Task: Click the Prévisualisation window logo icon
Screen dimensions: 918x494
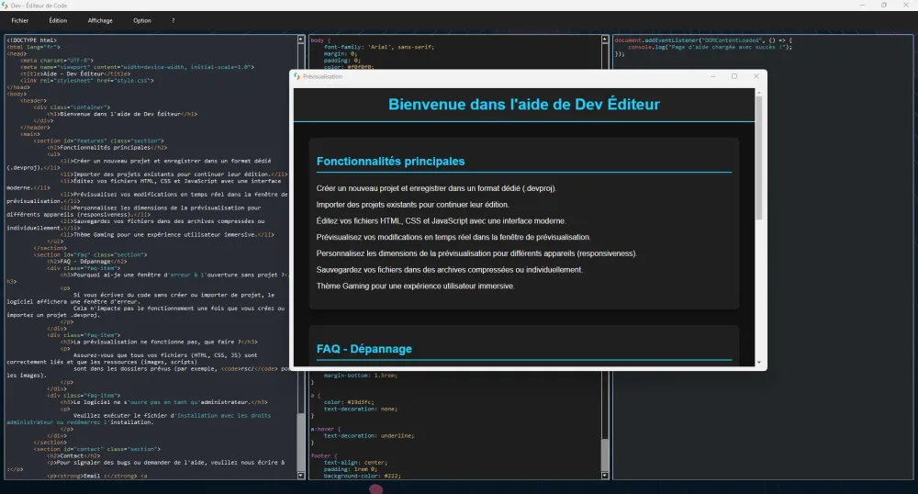Action: pyautogui.click(x=297, y=77)
